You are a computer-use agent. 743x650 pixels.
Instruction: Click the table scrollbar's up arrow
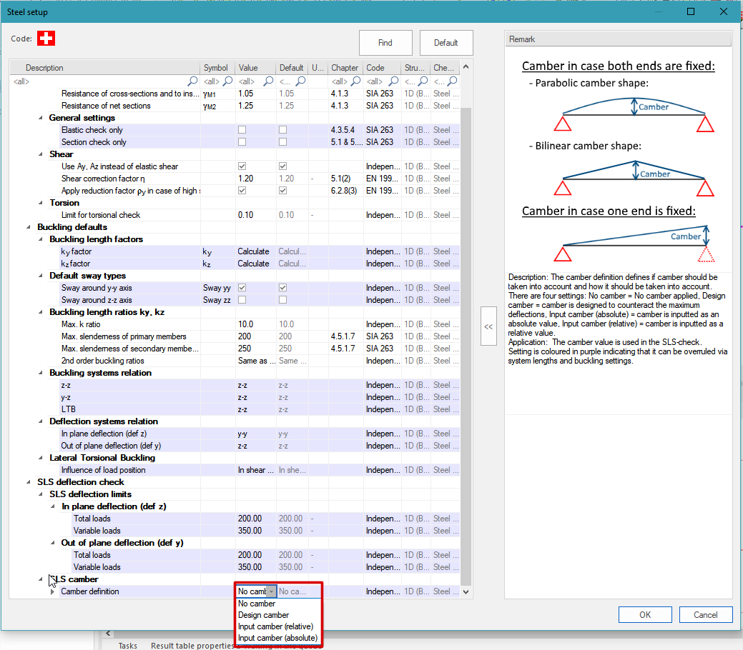coord(466,68)
